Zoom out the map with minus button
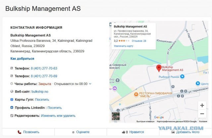Screen dimensions: 212x138 pyautogui.click(x=202, y=114)
